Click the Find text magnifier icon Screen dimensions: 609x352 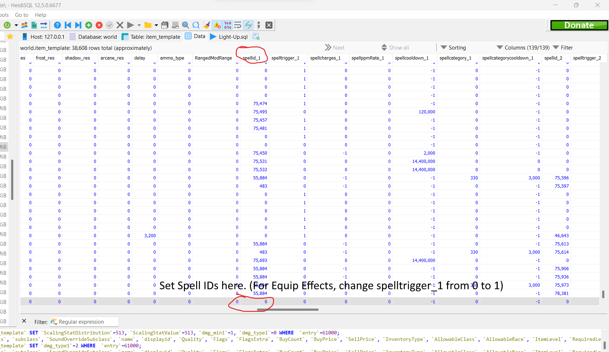[186, 25]
